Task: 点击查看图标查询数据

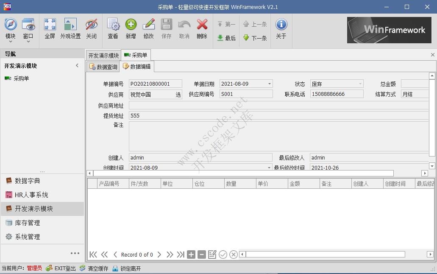Action: pyautogui.click(x=113, y=29)
